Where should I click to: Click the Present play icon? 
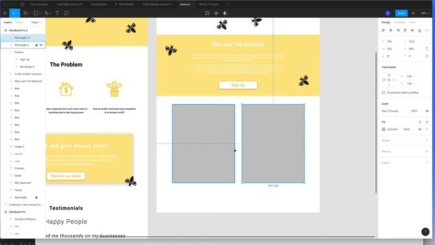click(x=413, y=13)
